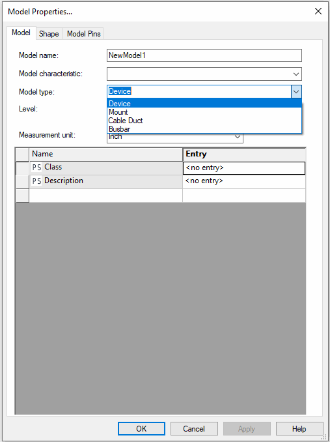This screenshot has width=330, height=442.
Task: Select the Class row header cell
Action: click(x=22, y=168)
